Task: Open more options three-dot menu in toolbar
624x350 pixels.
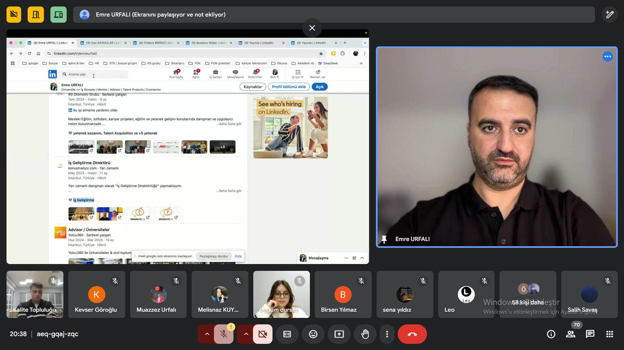Action: click(x=387, y=334)
